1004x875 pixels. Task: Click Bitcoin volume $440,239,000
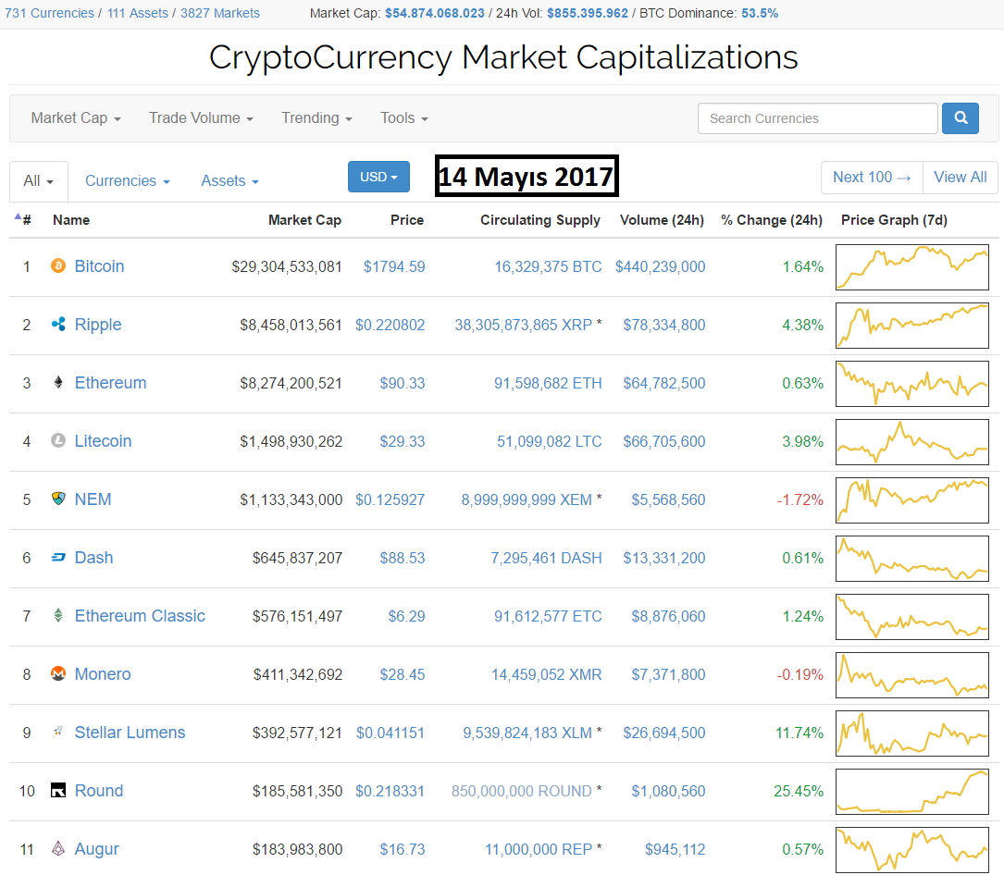pyautogui.click(x=660, y=266)
